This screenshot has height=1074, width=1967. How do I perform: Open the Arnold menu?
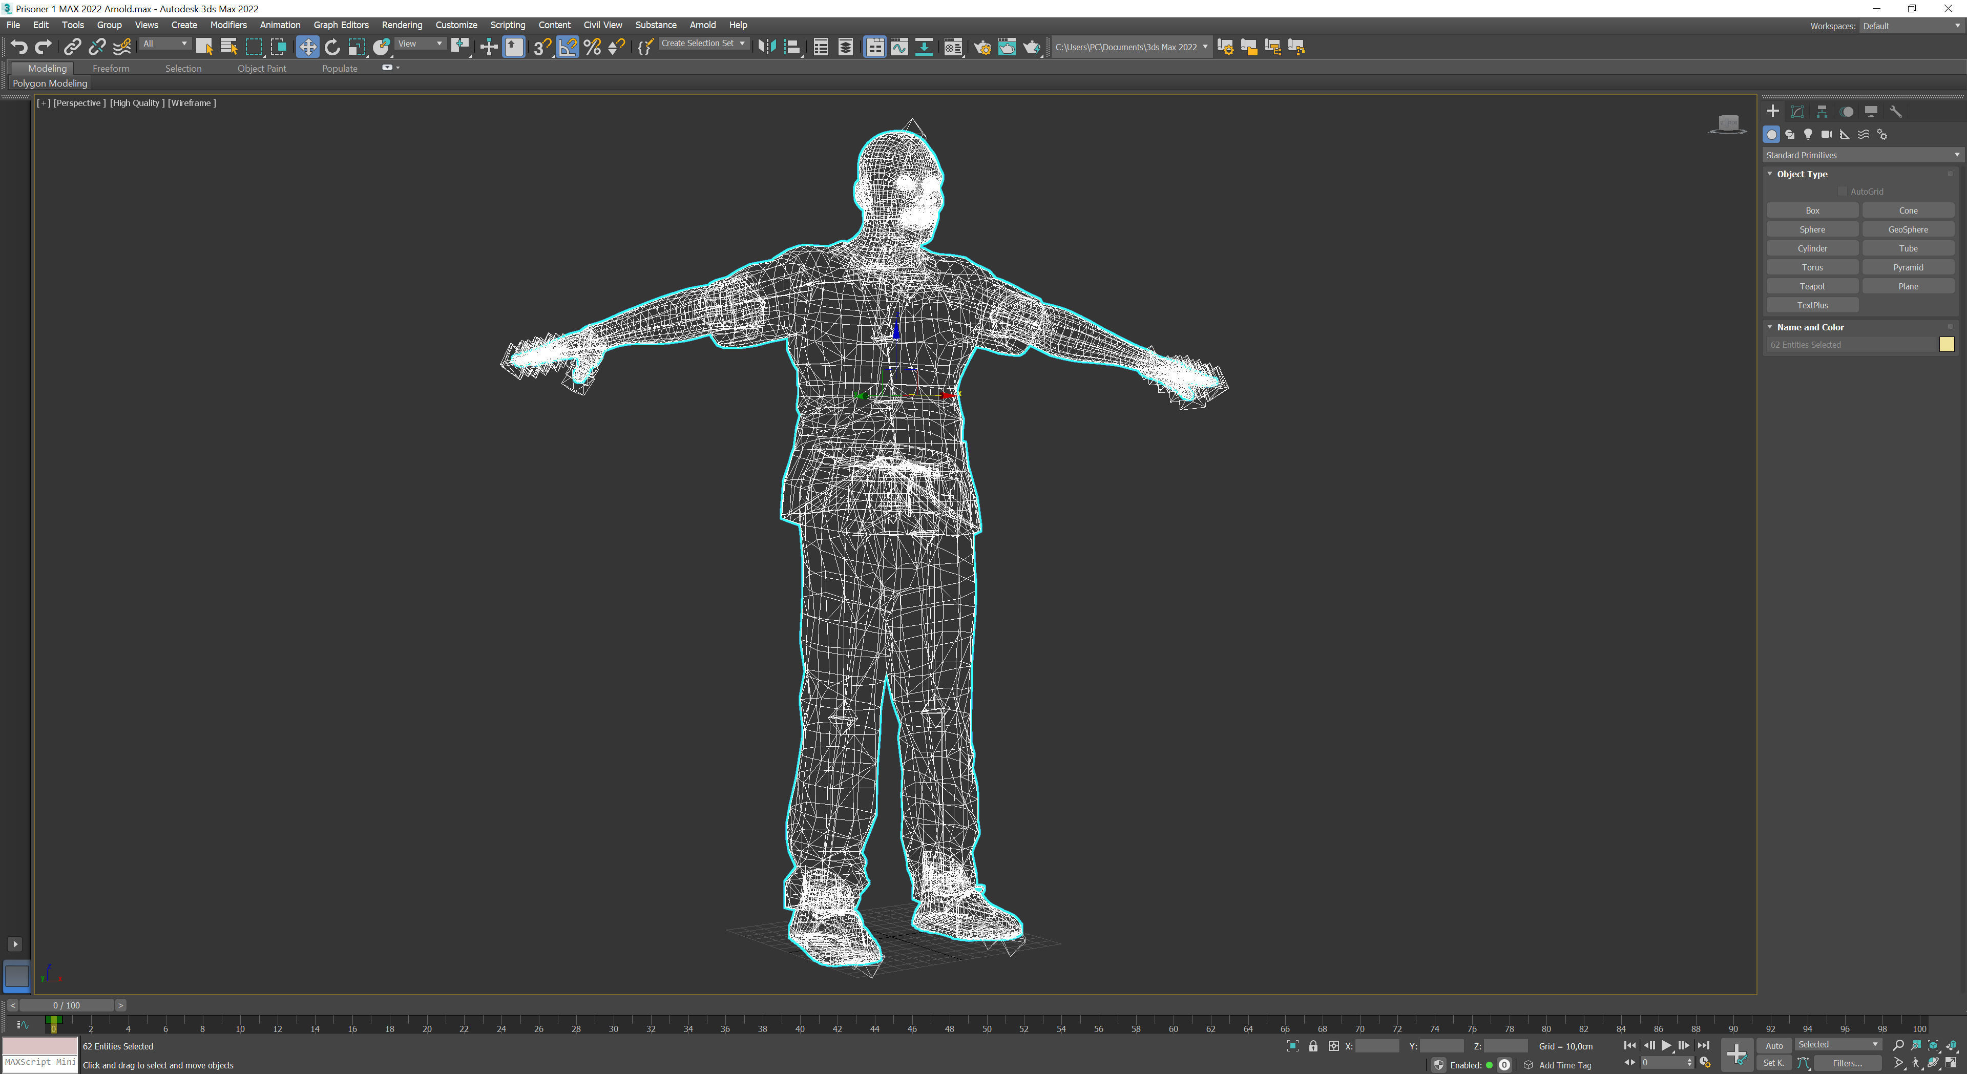[702, 25]
